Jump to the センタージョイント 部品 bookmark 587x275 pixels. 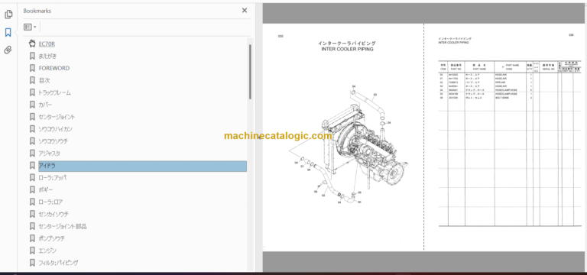[x=63, y=226]
